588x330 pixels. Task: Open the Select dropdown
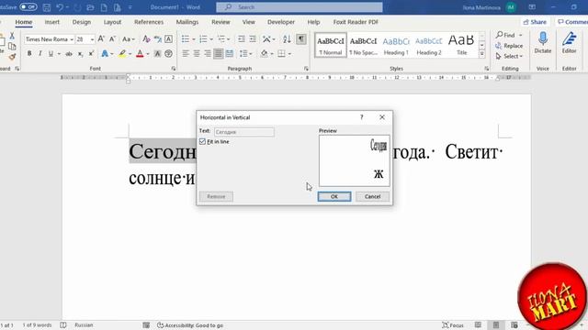509,56
